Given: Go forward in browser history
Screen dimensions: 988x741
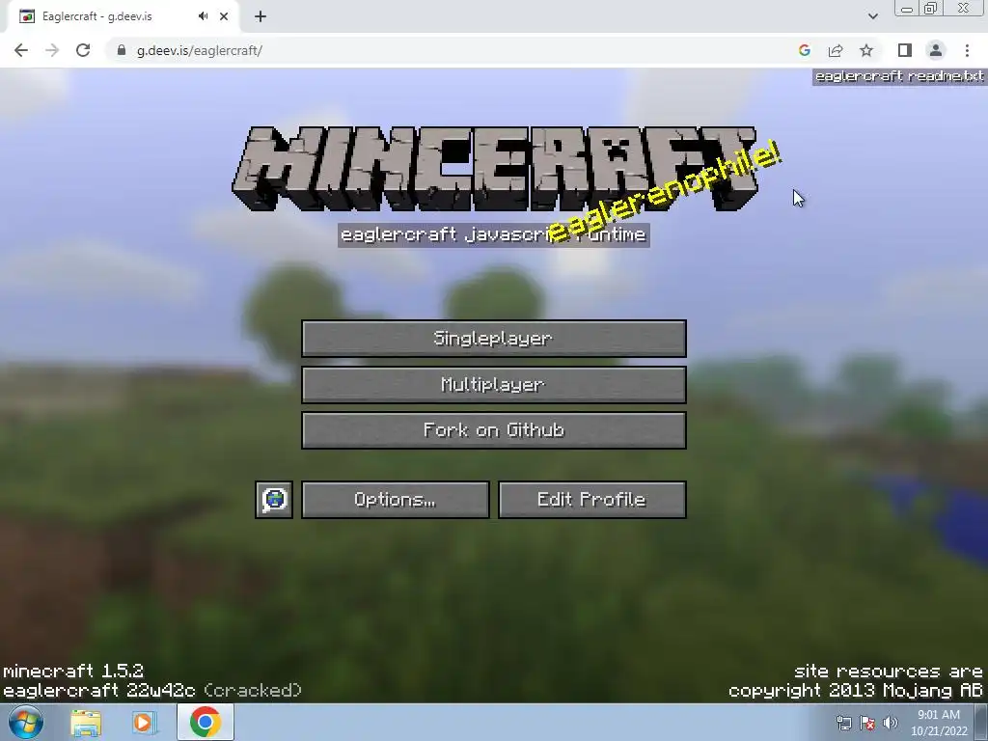Looking at the screenshot, I should (52, 50).
